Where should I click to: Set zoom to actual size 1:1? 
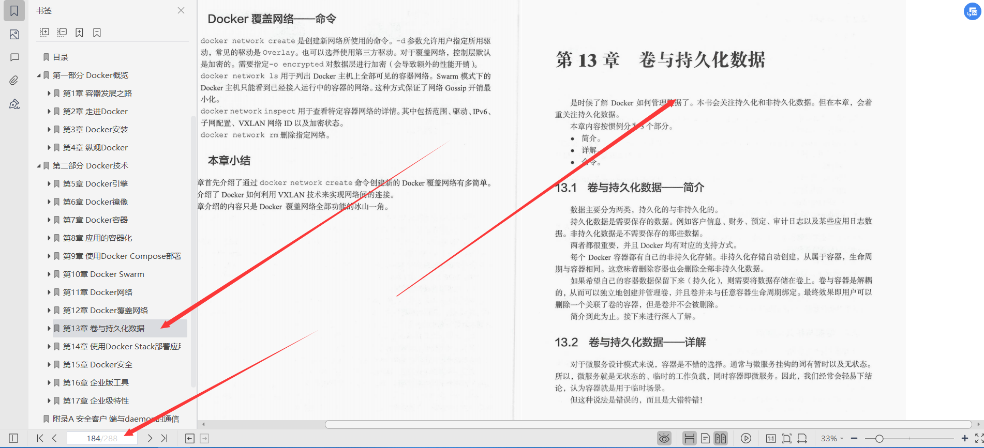pyautogui.click(x=771, y=438)
